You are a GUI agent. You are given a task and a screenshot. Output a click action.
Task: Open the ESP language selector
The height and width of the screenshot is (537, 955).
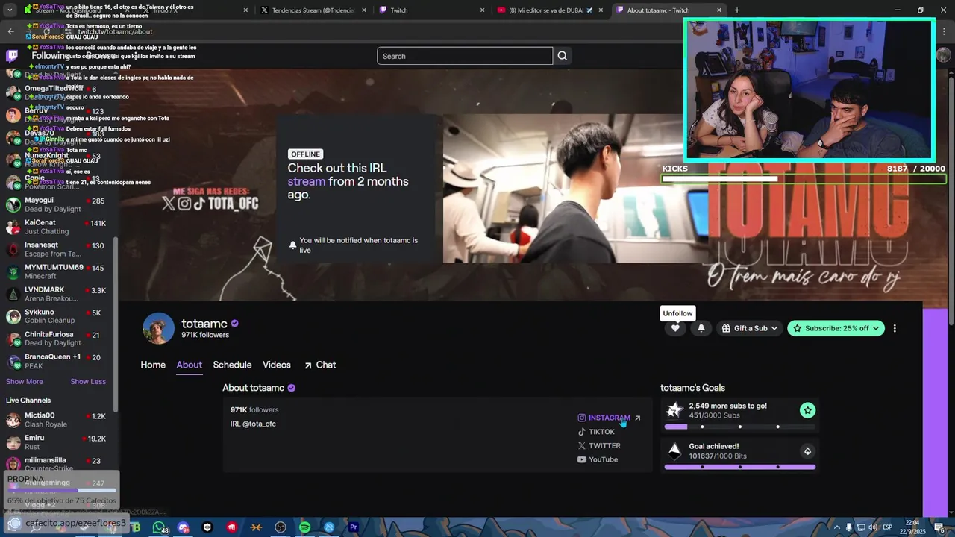(888, 527)
